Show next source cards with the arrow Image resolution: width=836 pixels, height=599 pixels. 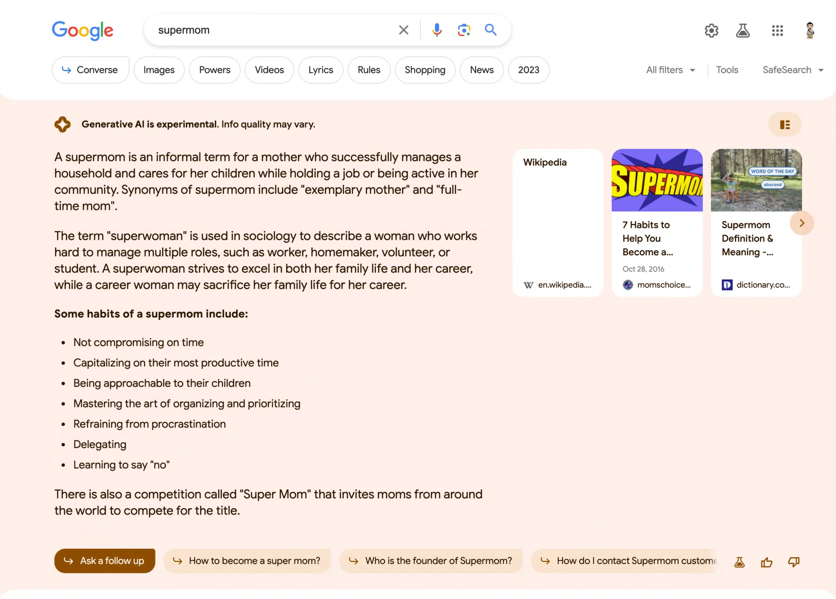tap(802, 223)
